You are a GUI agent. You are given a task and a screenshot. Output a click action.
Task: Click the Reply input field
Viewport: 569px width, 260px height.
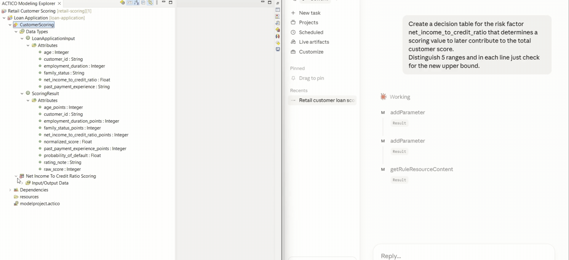pos(464,256)
